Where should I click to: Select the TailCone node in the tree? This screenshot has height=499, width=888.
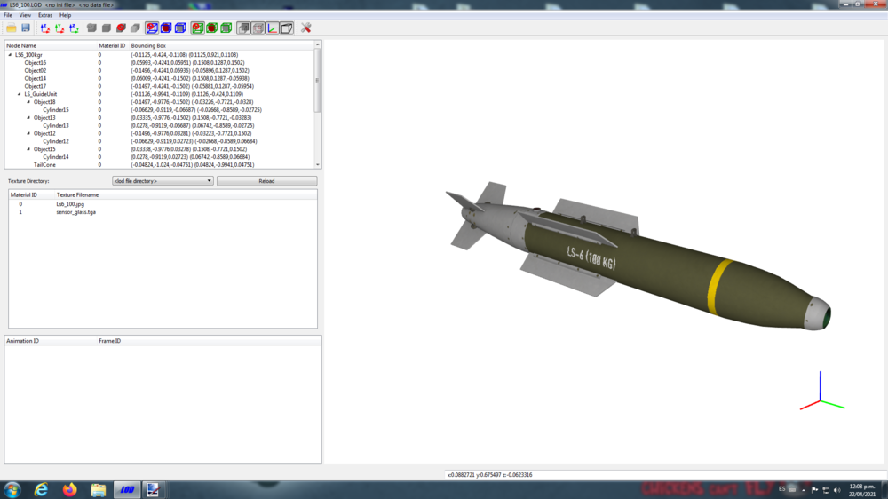click(44, 165)
